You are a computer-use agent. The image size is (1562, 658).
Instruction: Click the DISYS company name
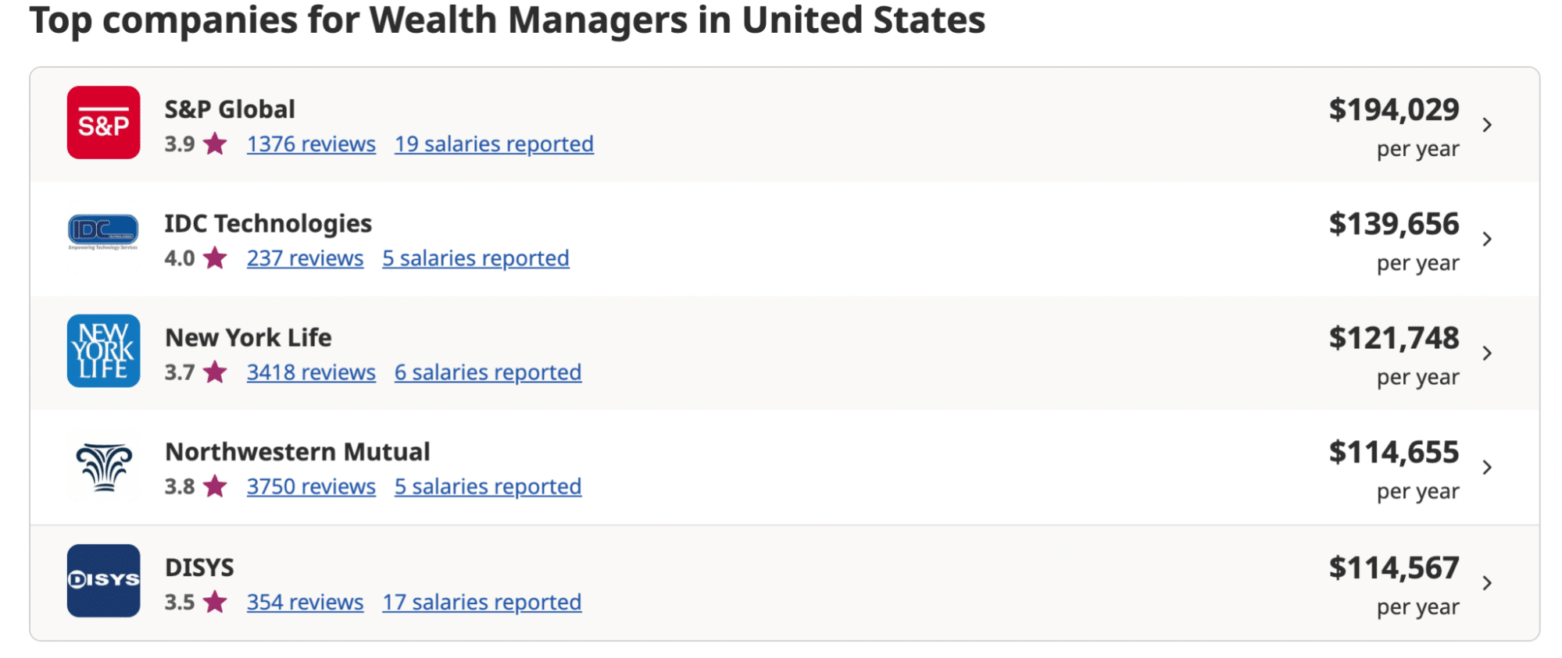(x=199, y=567)
